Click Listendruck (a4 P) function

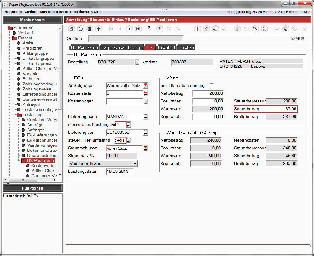click(20, 196)
